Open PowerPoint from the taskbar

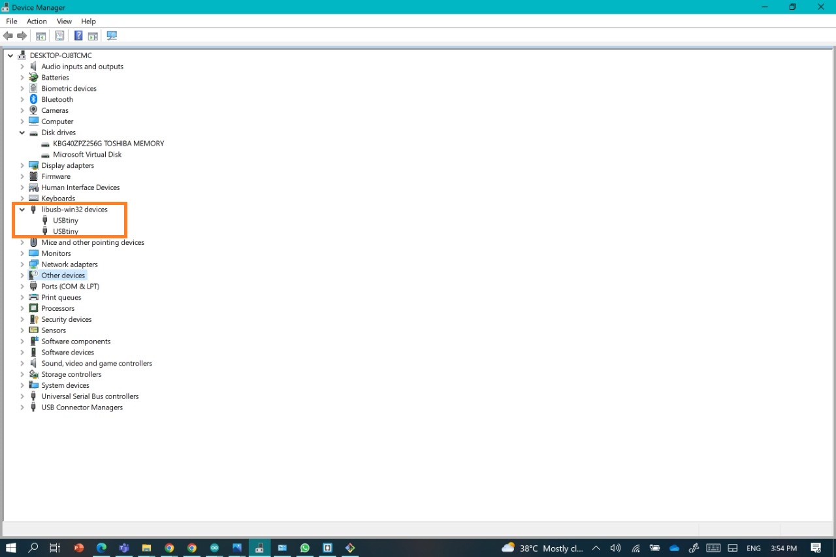pyautogui.click(x=79, y=548)
